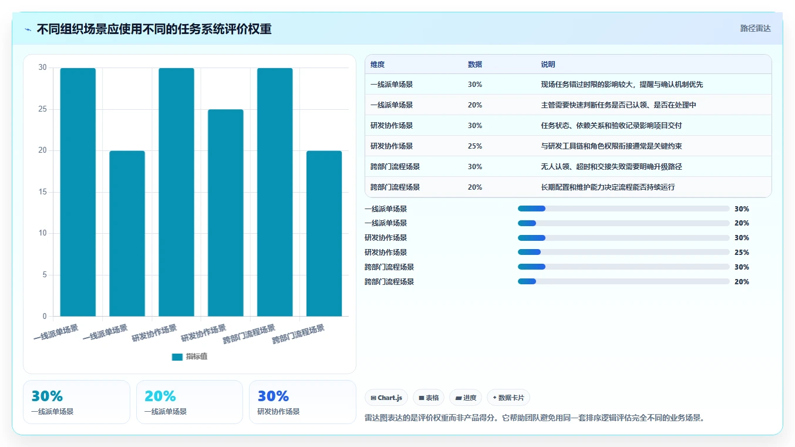
Task: Click the 研发协作场景 chart bar at value 25
Action: point(225,213)
